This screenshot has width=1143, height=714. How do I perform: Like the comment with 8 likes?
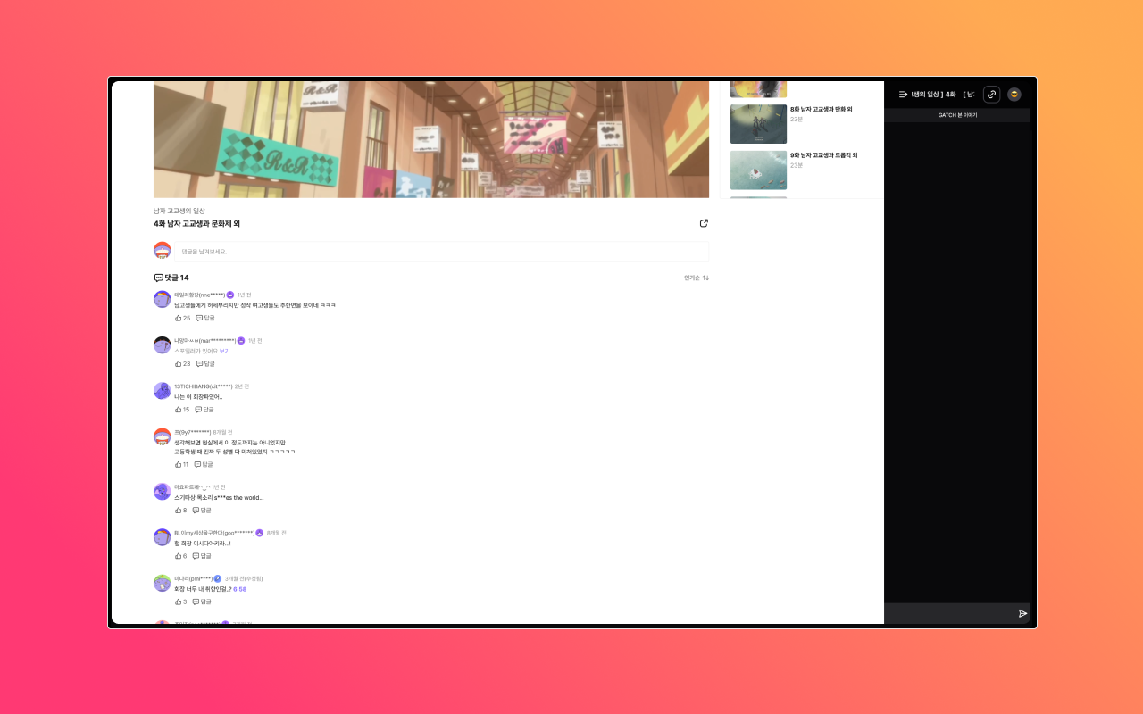pyautogui.click(x=180, y=510)
